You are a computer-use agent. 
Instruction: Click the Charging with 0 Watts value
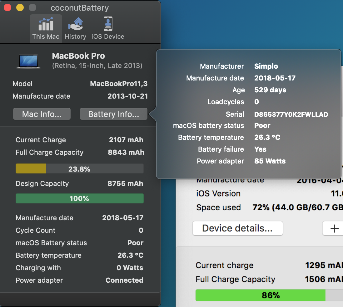click(x=130, y=268)
